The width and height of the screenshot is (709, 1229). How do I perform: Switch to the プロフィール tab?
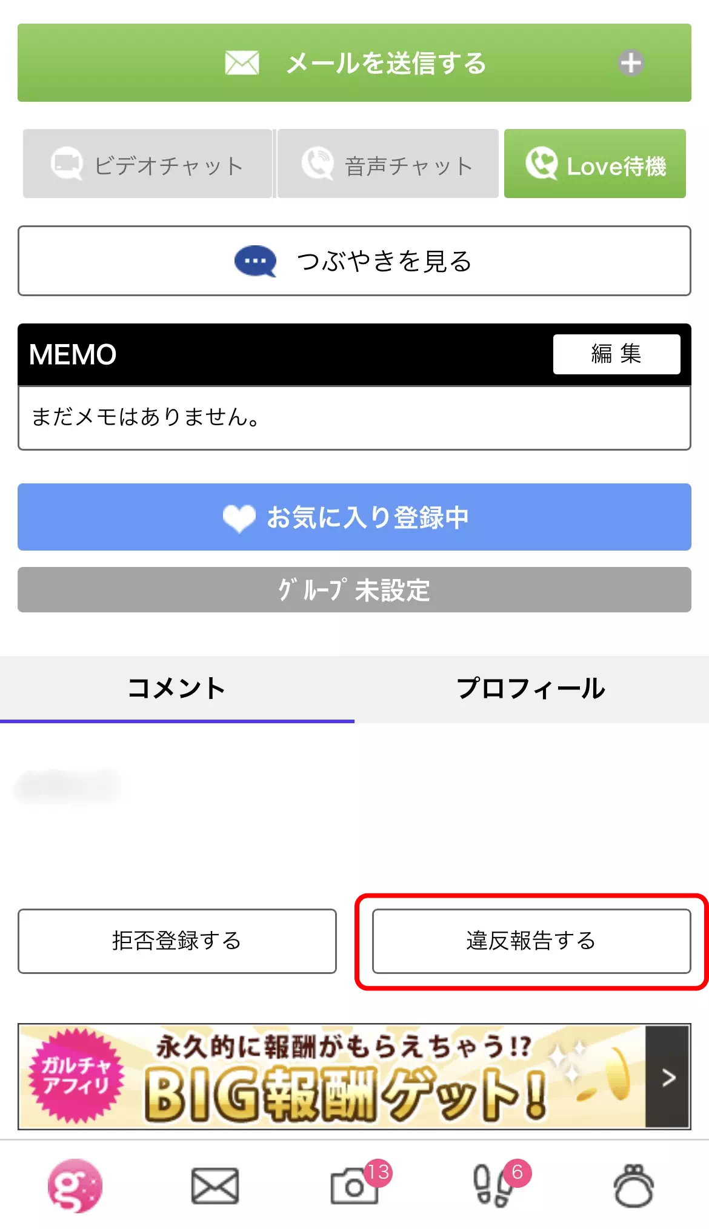pos(531,687)
